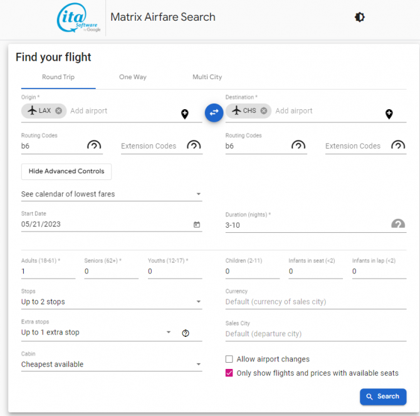Click the CHS airport chip

tap(249, 110)
